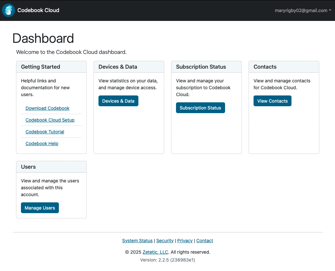This screenshot has width=335, height=271.
Task: Click the Codebook Cloud logo icon
Action: click(x=8, y=10)
